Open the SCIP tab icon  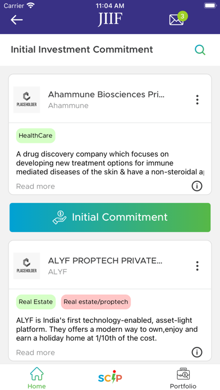coord(110,377)
